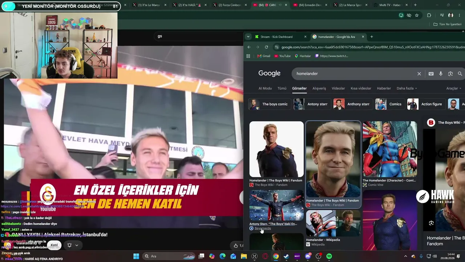Open media controls in back browser toolbar
This screenshot has width=465, height=262.
coord(442,15)
